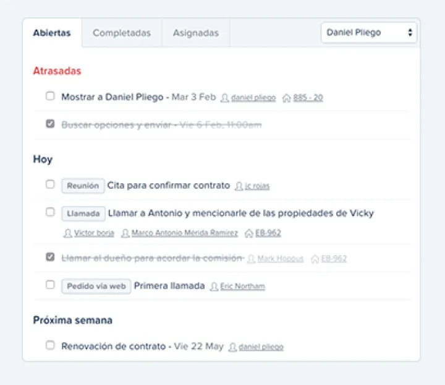
Task: Click person icon before Mark Hoppus
Action: point(251,259)
